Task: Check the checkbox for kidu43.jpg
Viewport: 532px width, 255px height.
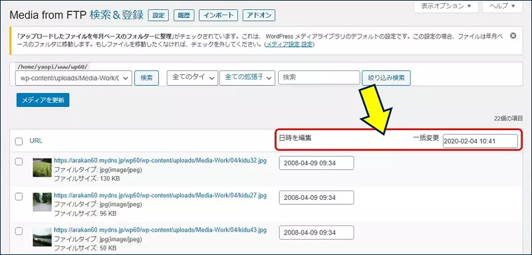Action: click(x=19, y=231)
